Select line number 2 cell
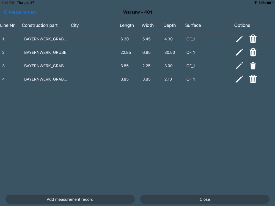The width and height of the screenshot is (275, 206). point(3,52)
